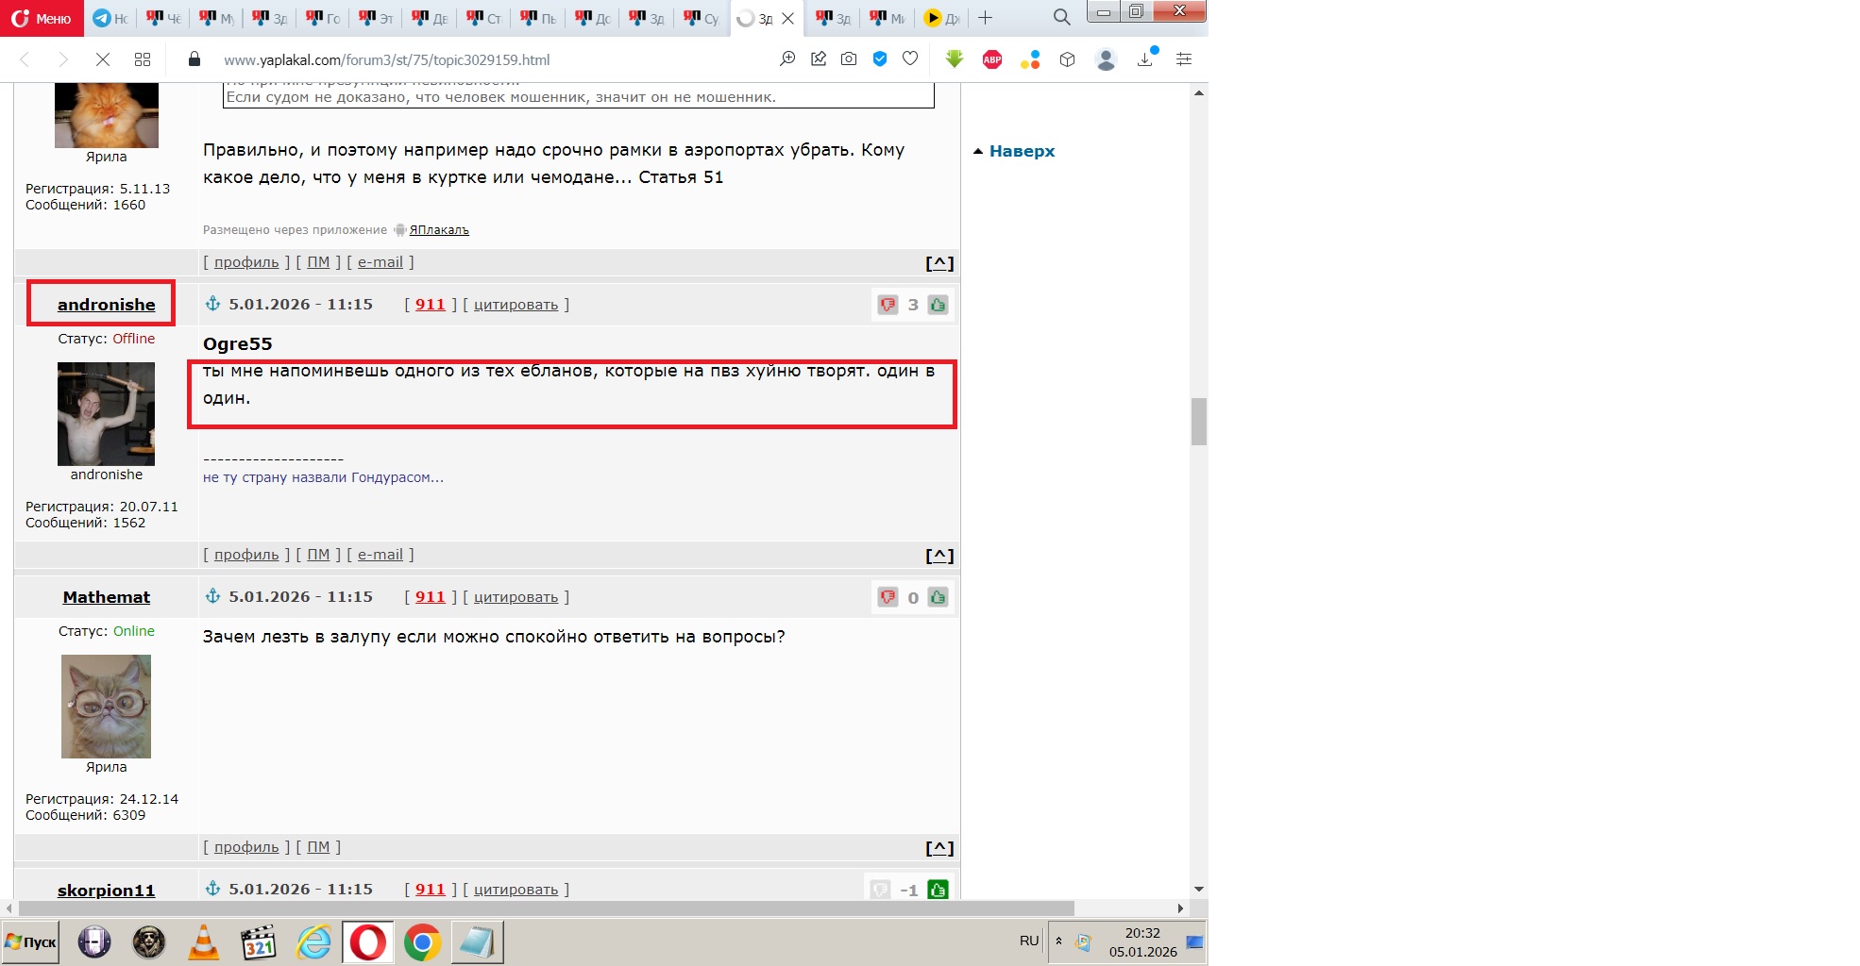Expand hidden system tray icons

click(x=1058, y=941)
